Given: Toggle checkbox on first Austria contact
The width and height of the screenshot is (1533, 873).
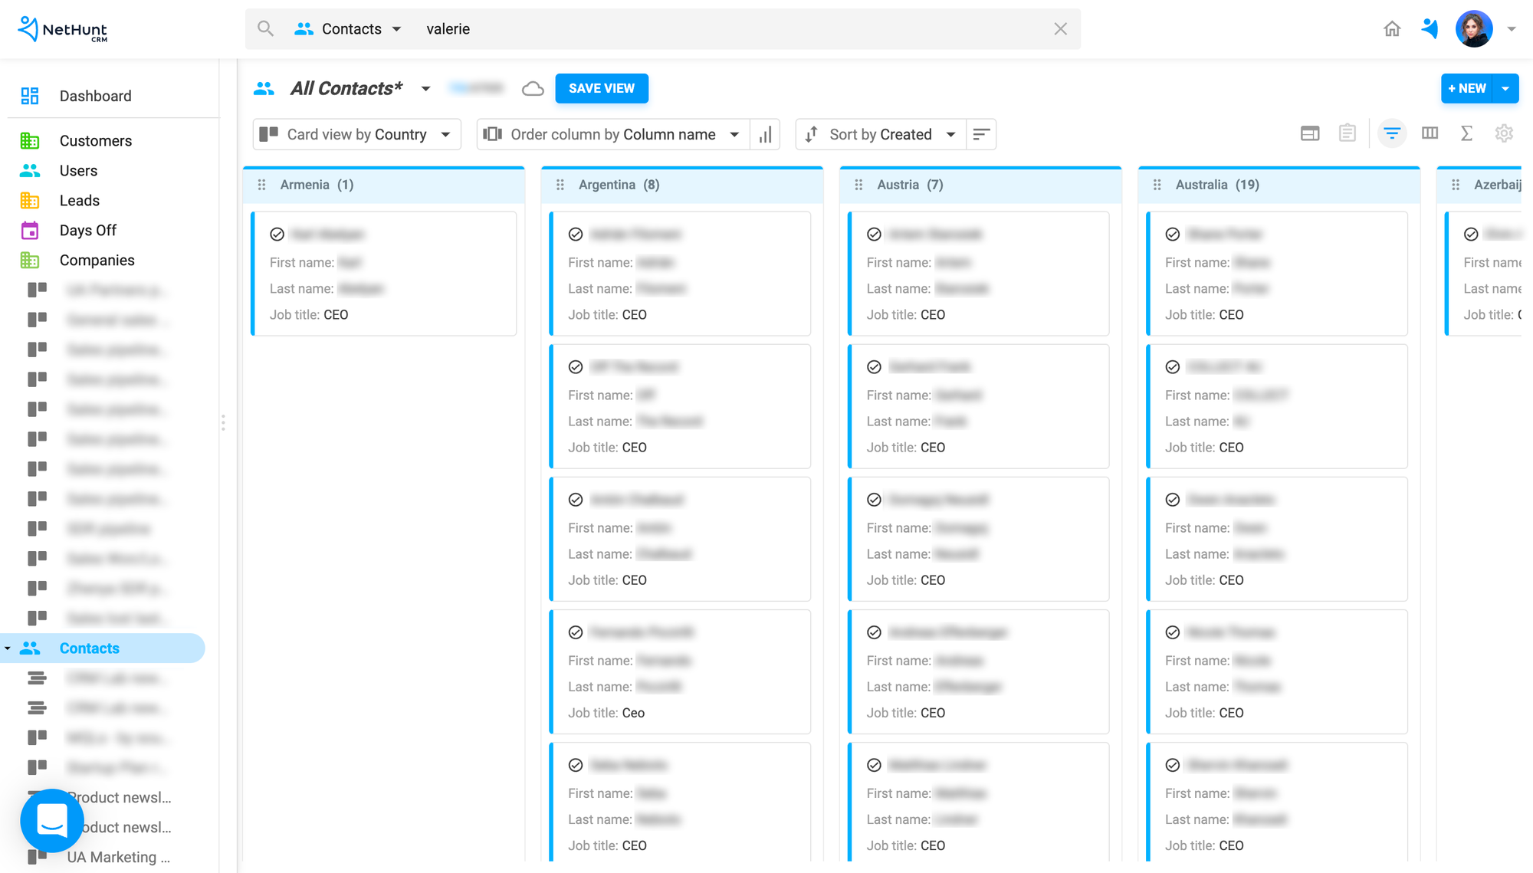Looking at the screenshot, I should point(874,233).
